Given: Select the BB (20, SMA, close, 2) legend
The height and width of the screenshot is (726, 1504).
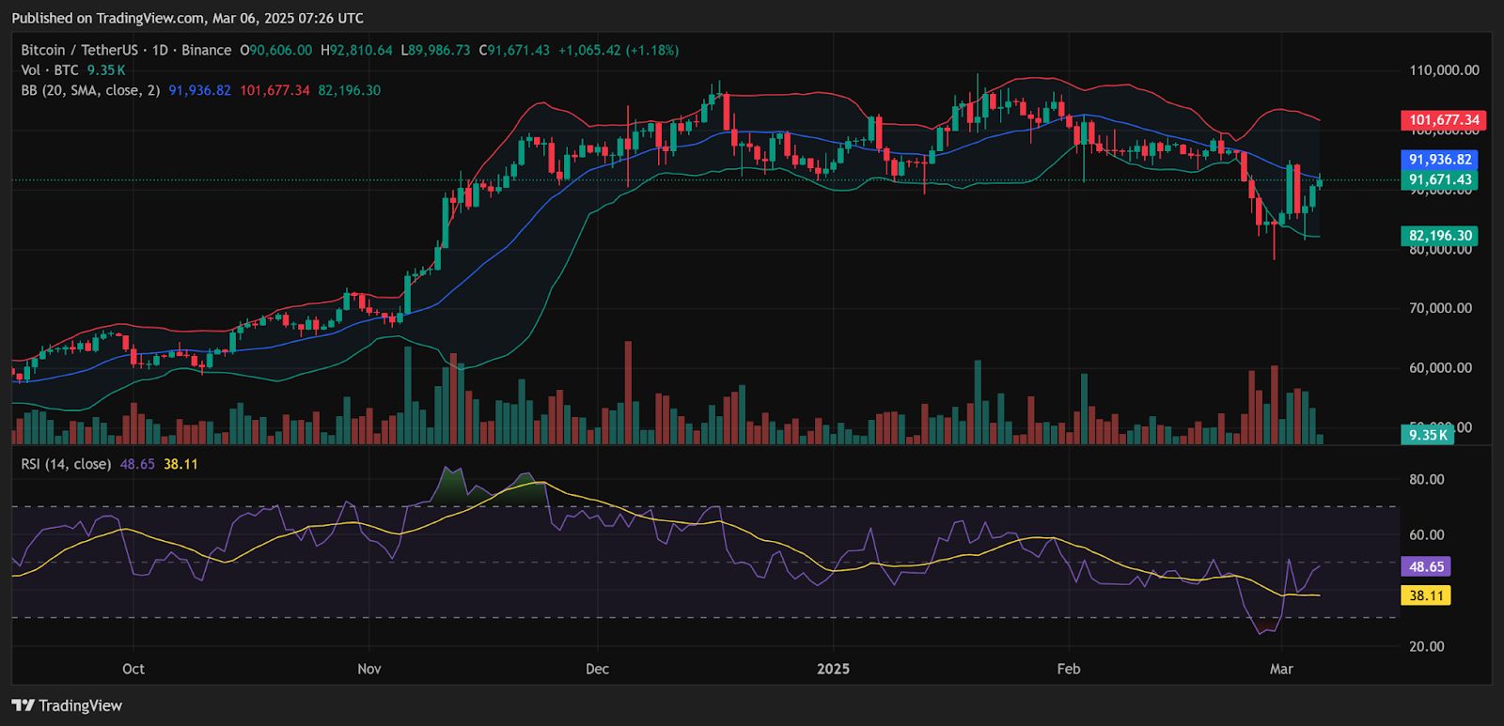Looking at the screenshot, I should [90, 91].
